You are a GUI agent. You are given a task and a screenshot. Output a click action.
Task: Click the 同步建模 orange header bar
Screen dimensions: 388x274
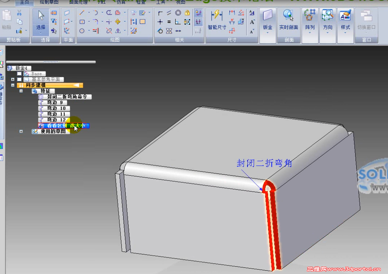50,85
